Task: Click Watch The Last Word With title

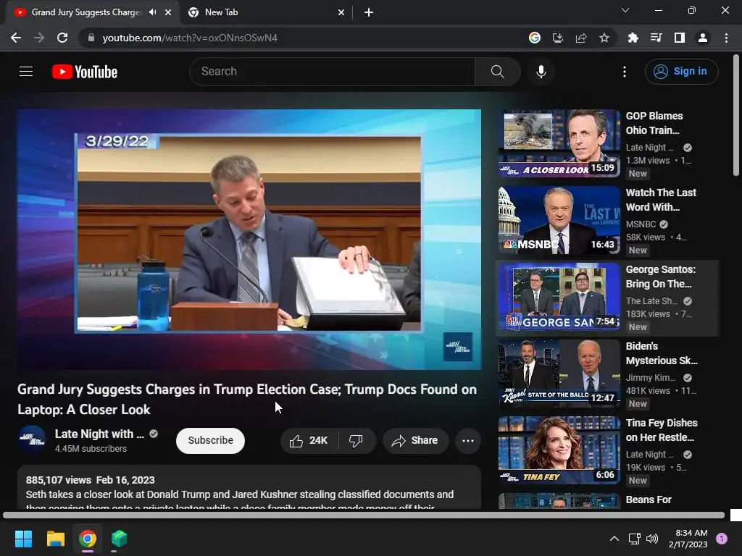Action: pyautogui.click(x=661, y=200)
